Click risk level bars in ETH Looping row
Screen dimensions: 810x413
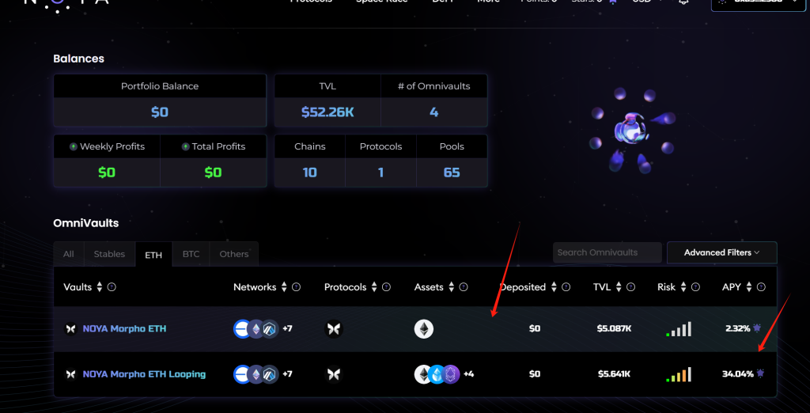(x=678, y=373)
